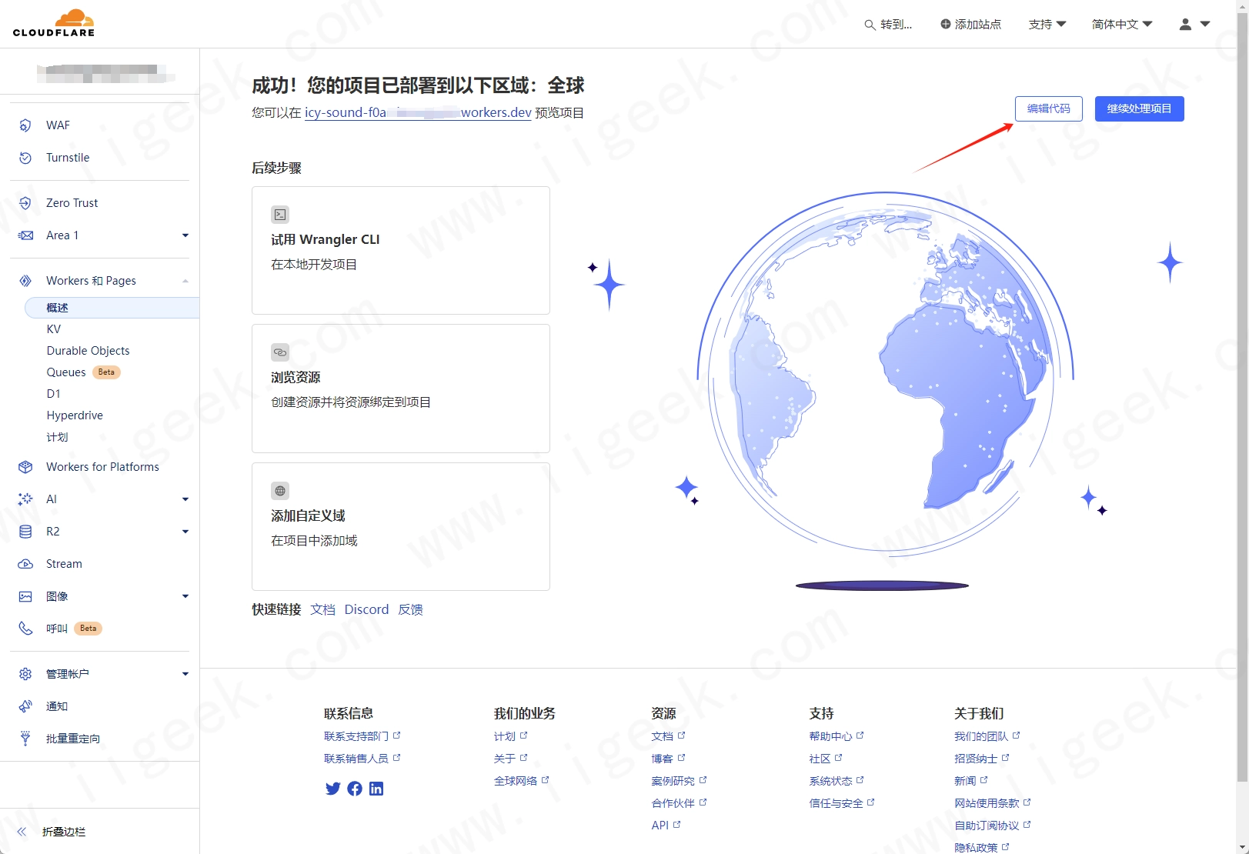The height and width of the screenshot is (854, 1249).
Task: Open Cloudflare Facebook page
Action: pyautogui.click(x=355, y=789)
